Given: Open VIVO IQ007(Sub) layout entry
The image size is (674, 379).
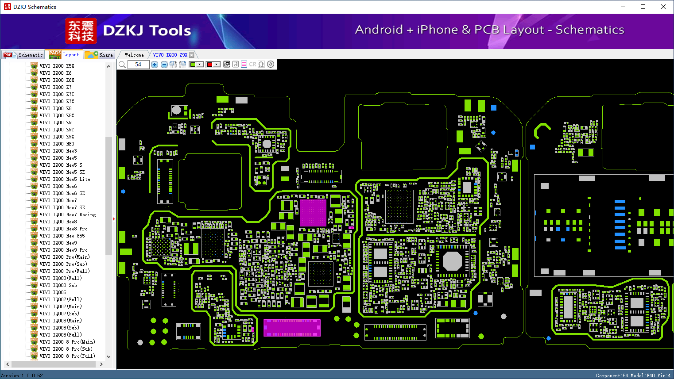Looking at the screenshot, I should [x=59, y=314].
